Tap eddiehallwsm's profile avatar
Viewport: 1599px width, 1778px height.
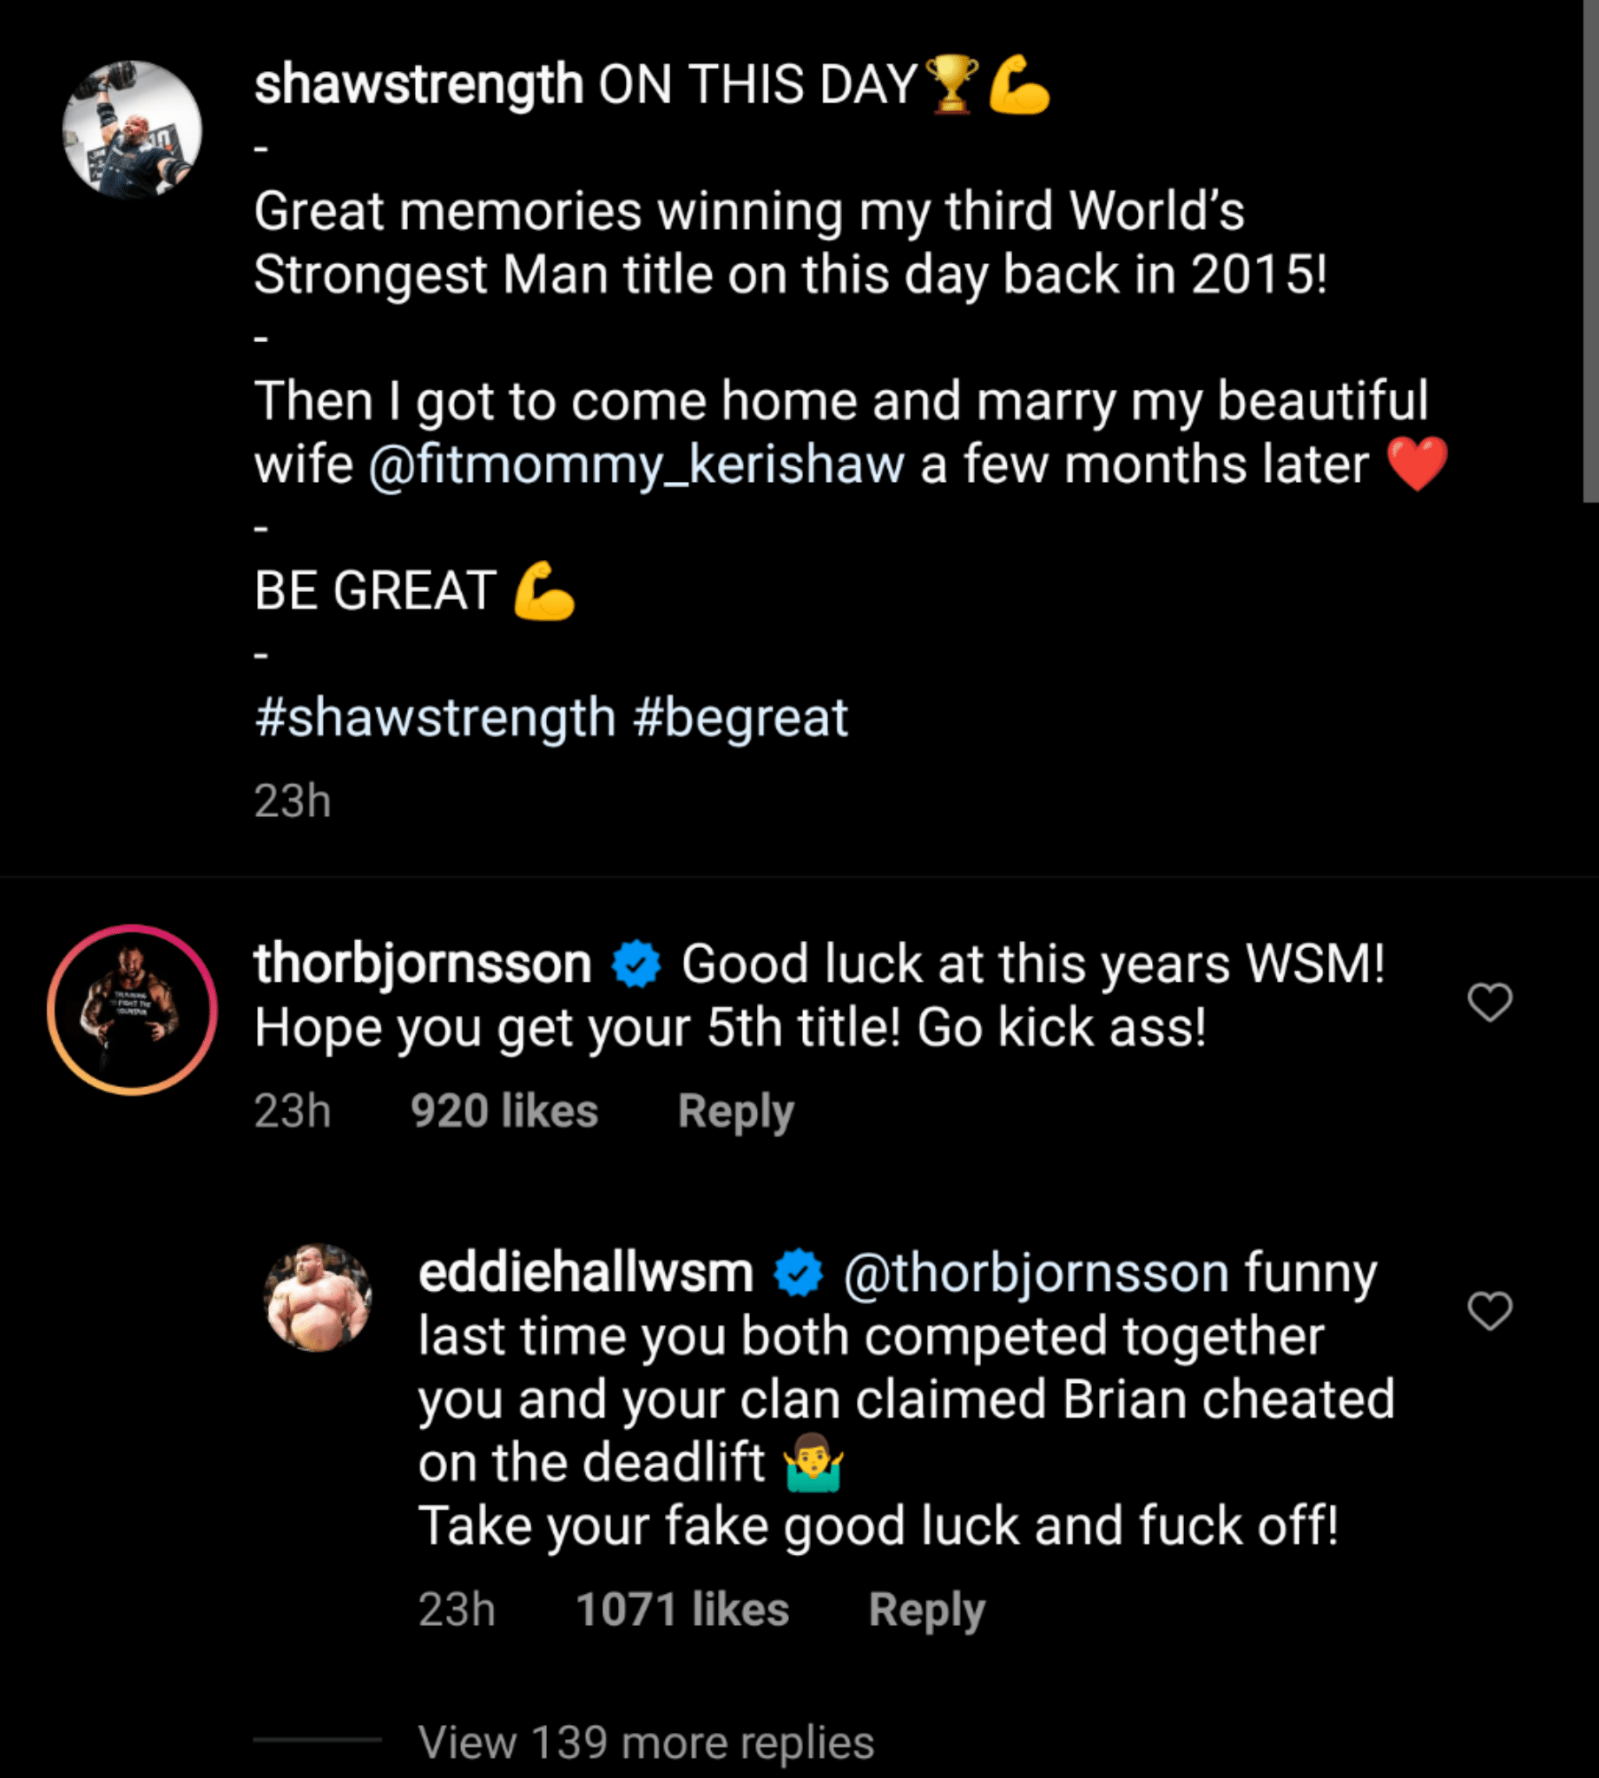click(318, 1297)
